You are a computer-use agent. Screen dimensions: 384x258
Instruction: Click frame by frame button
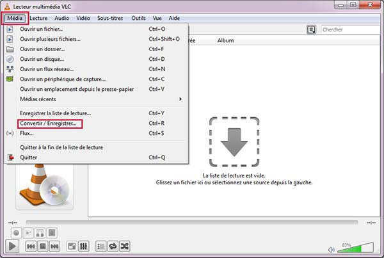(x=52, y=233)
